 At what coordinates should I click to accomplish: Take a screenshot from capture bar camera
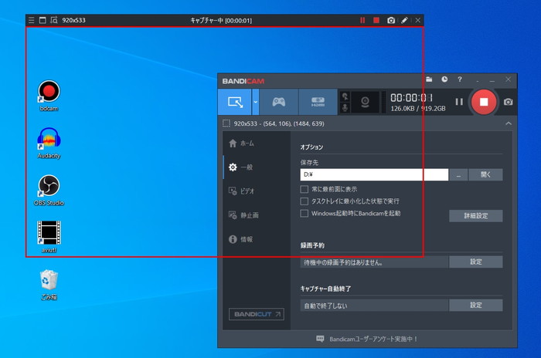[x=391, y=20]
